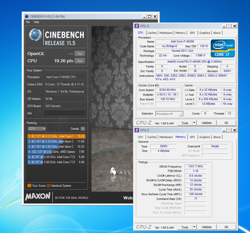Screen dimensions: 250x233
Task: Click the Cinebench sphere logo icon
Action: [35, 35]
